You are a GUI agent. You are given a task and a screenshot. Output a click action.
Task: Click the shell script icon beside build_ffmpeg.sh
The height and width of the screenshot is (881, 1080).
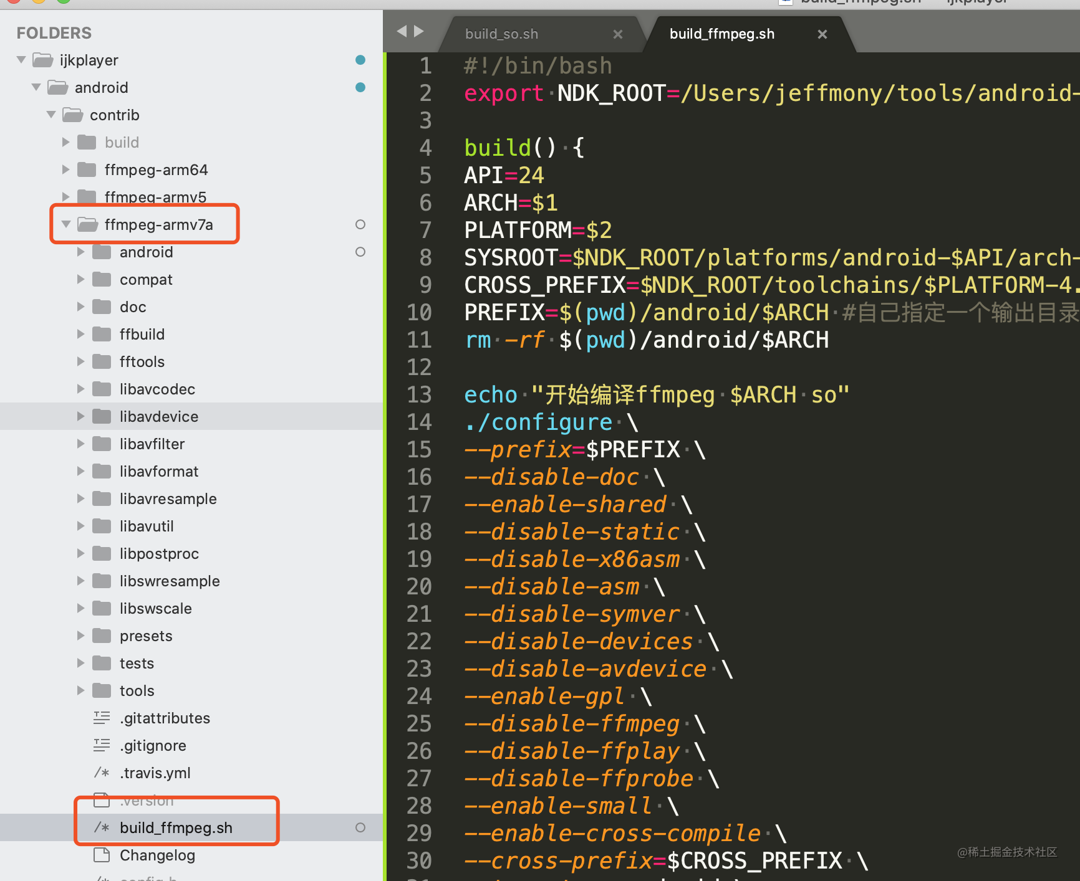point(101,827)
